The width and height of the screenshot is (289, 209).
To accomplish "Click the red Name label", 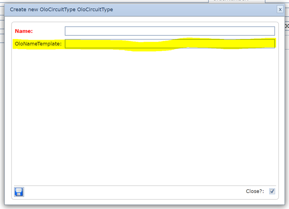I will point(24,31).
